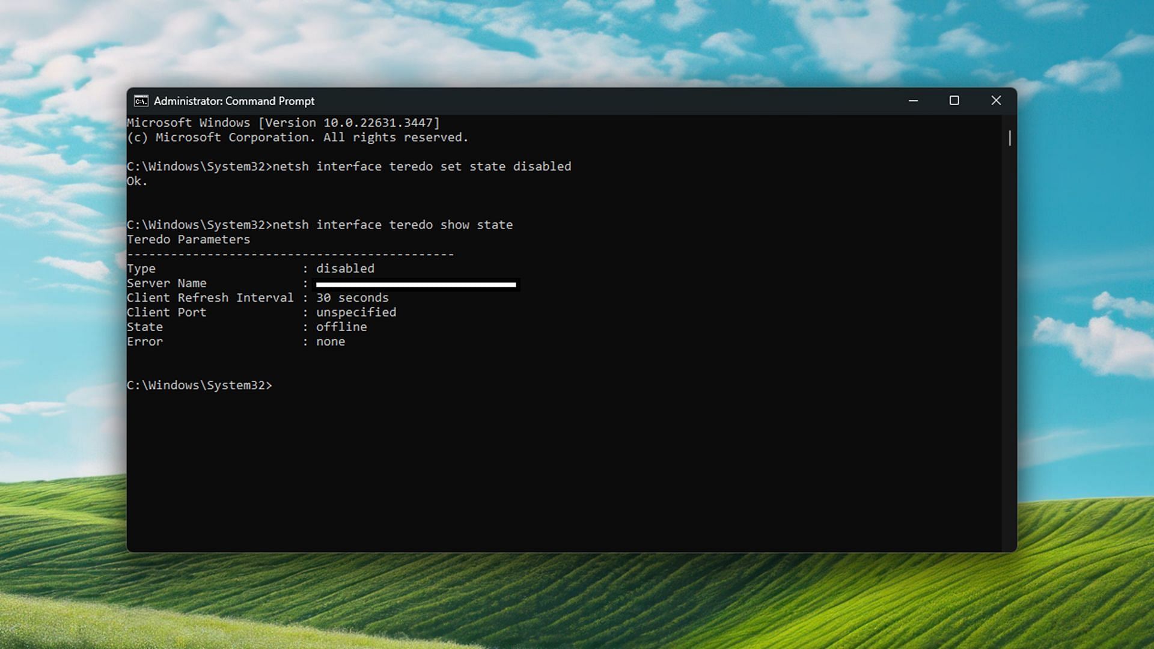Minimize the Command Prompt window
Image resolution: width=1154 pixels, height=649 pixels.
click(913, 101)
